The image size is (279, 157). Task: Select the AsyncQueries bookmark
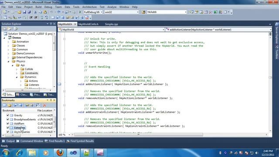coord(22,132)
